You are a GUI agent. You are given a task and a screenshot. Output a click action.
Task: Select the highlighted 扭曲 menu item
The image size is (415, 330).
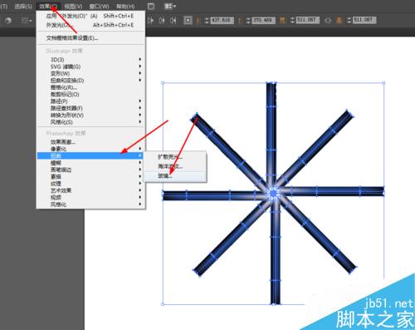coord(90,155)
